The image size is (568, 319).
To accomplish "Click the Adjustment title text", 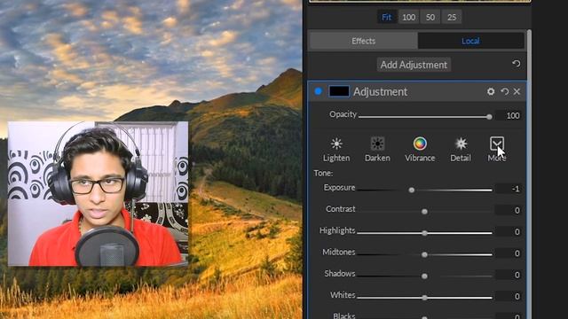I will [x=381, y=92].
